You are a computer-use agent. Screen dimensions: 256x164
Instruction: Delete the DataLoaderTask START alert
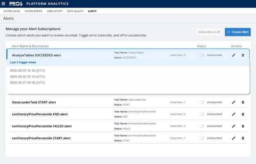pos(243,102)
